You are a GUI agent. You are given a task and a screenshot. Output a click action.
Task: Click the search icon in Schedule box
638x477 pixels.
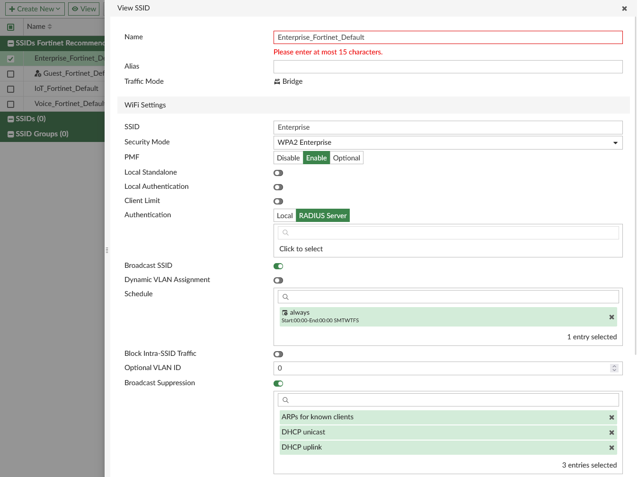(x=285, y=297)
